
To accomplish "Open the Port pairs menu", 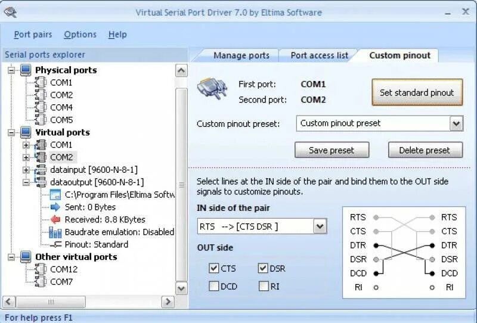I will [x=33, y=35].
